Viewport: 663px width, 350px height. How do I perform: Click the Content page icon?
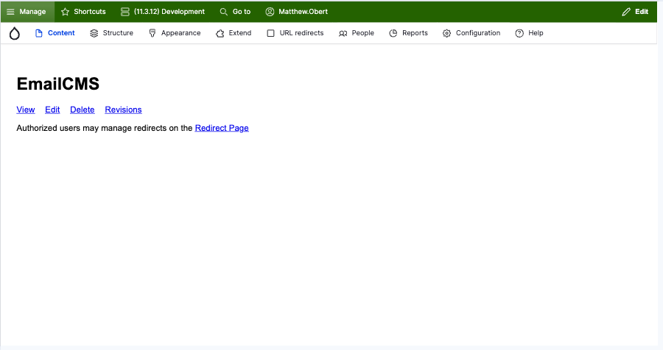(38, 33)
